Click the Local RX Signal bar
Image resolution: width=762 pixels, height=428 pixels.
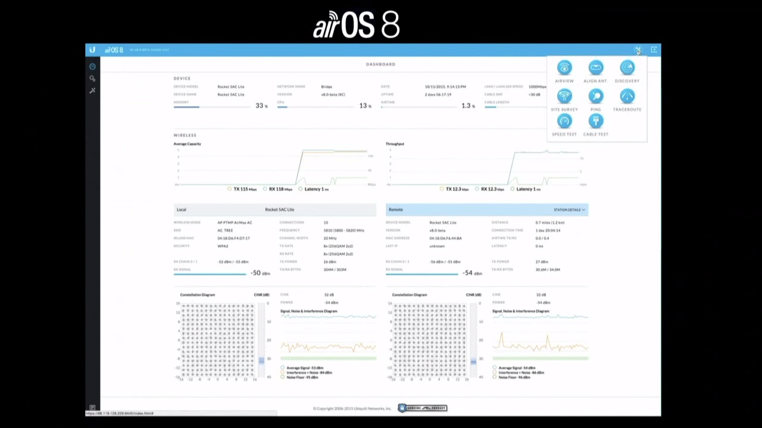210,274
